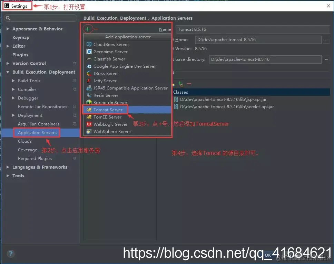The width and height of the screenshot is (334, 264).
Task: Choose TomEE Server menu entry
Action: [127, 117]
